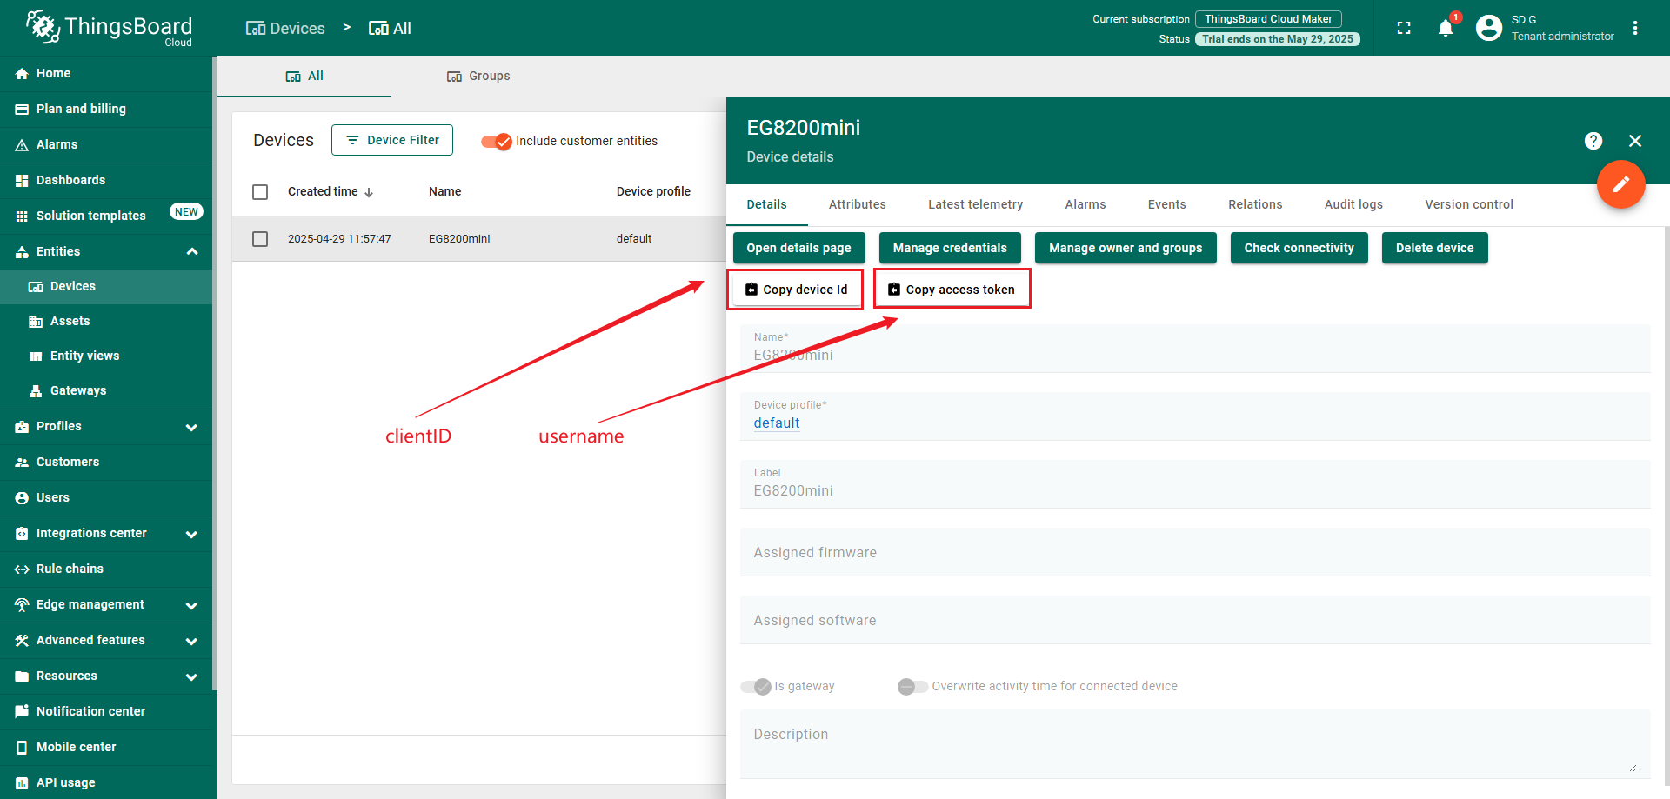
Task: Tick the select-all devices checkbox
Action: click(260, 192)
